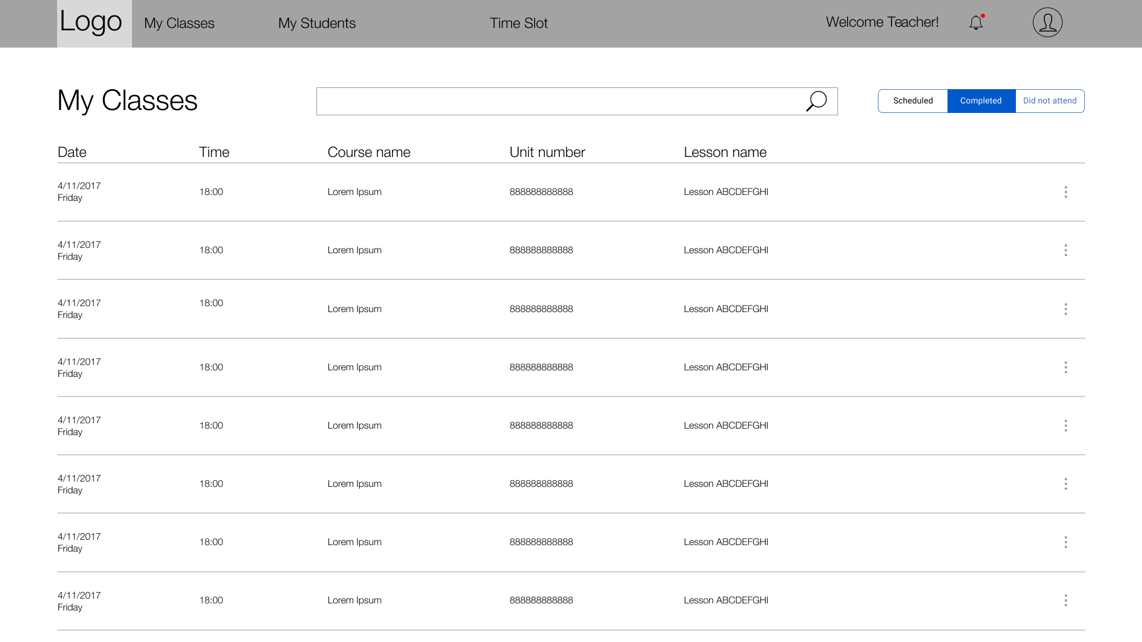Expand fifth row's options menu
The image size is (1142, 642).
[x=1065, y=426]
